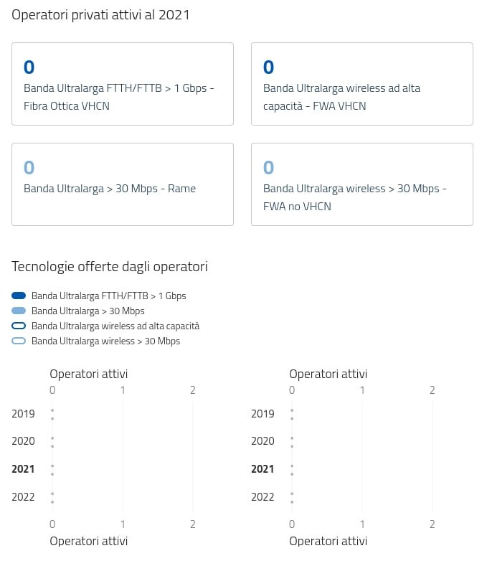492x566 pixels.
Task: Select year 2020 in the second chart
Action: coord(262,441)
